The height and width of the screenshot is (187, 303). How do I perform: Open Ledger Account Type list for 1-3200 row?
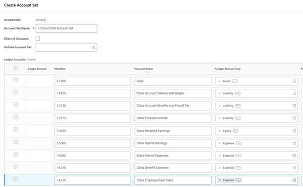(294, 131)
